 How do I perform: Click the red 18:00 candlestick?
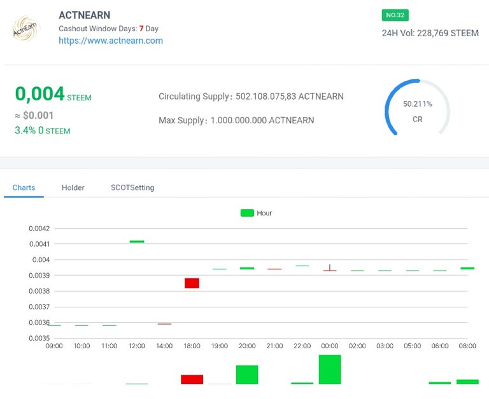click(x=192, y=283)
